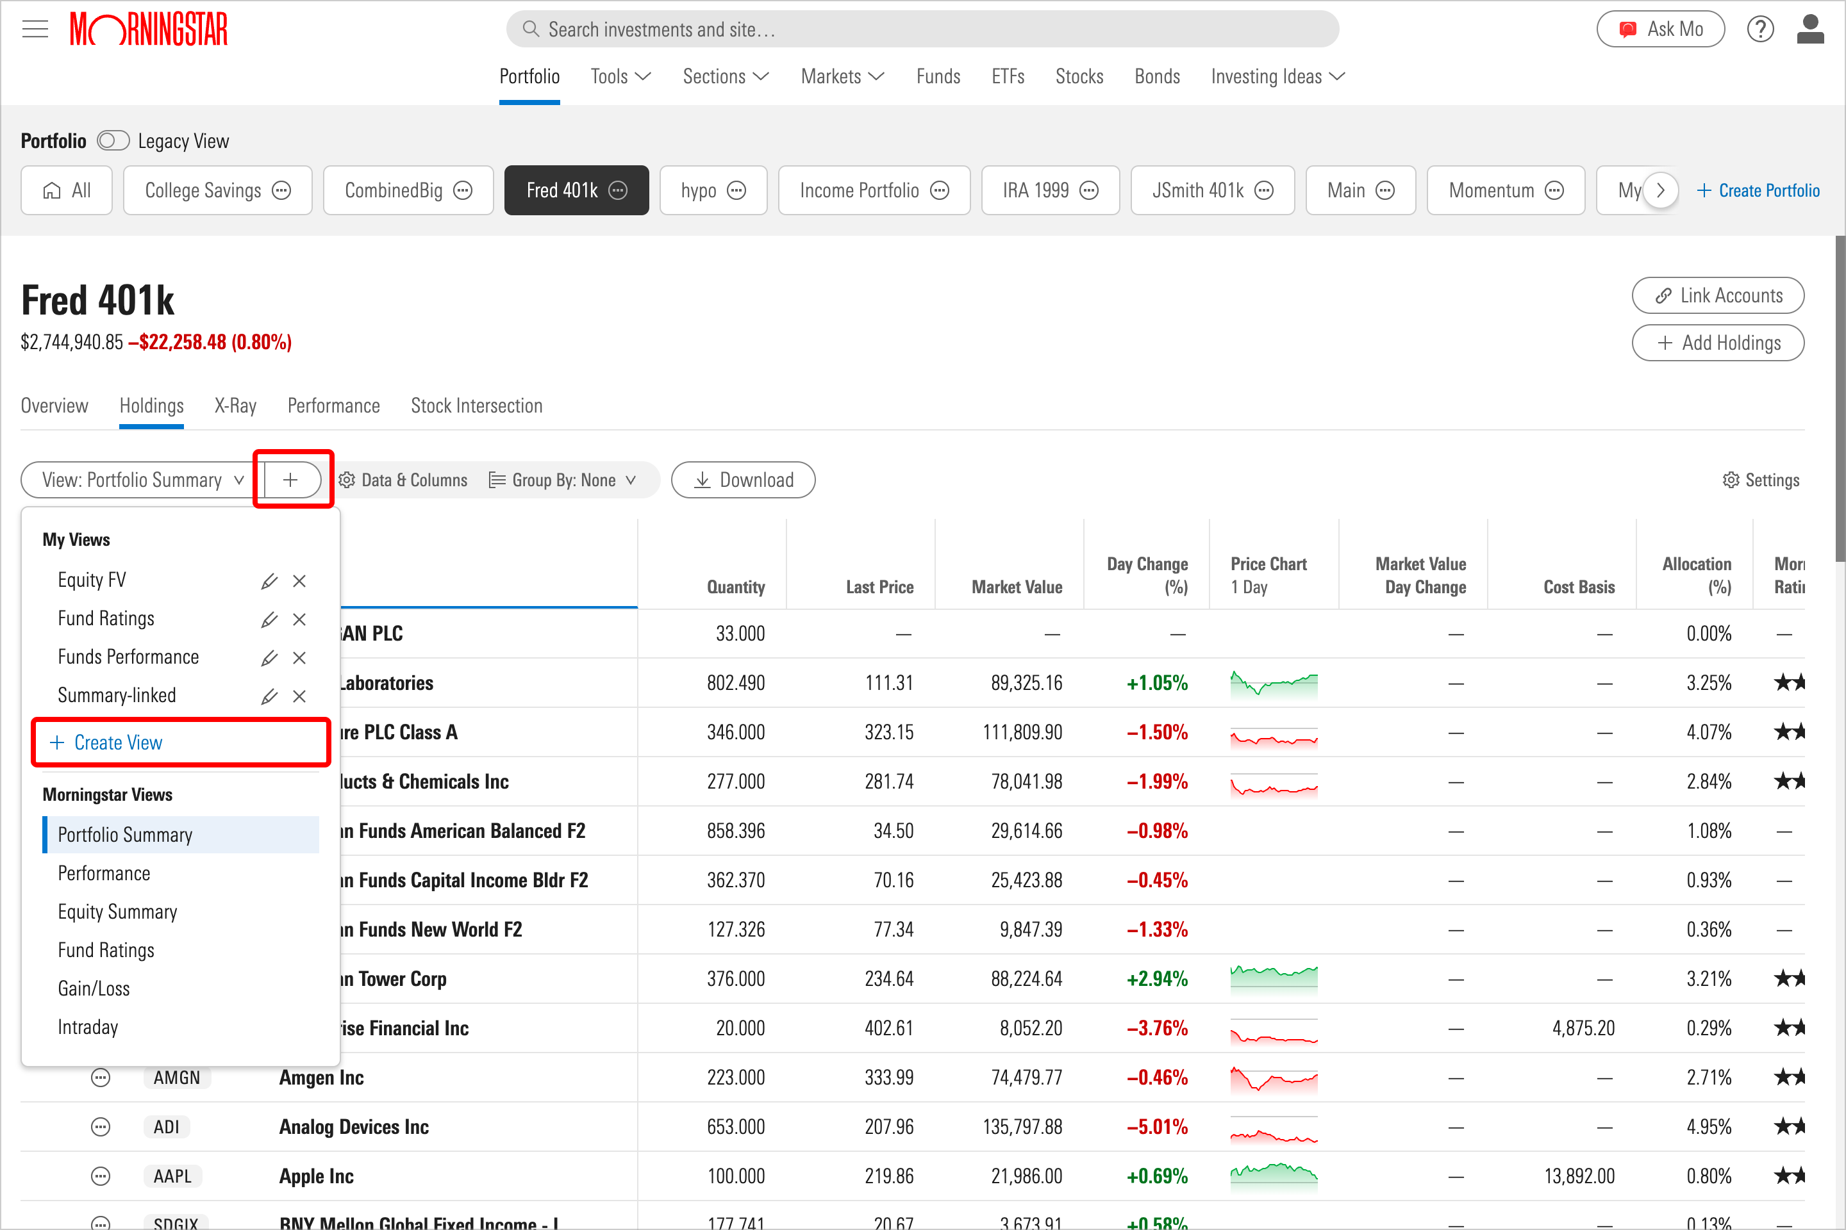Expand the Markets menu
This screenshot has width=1846, height=1230.
tap(842, 76)
